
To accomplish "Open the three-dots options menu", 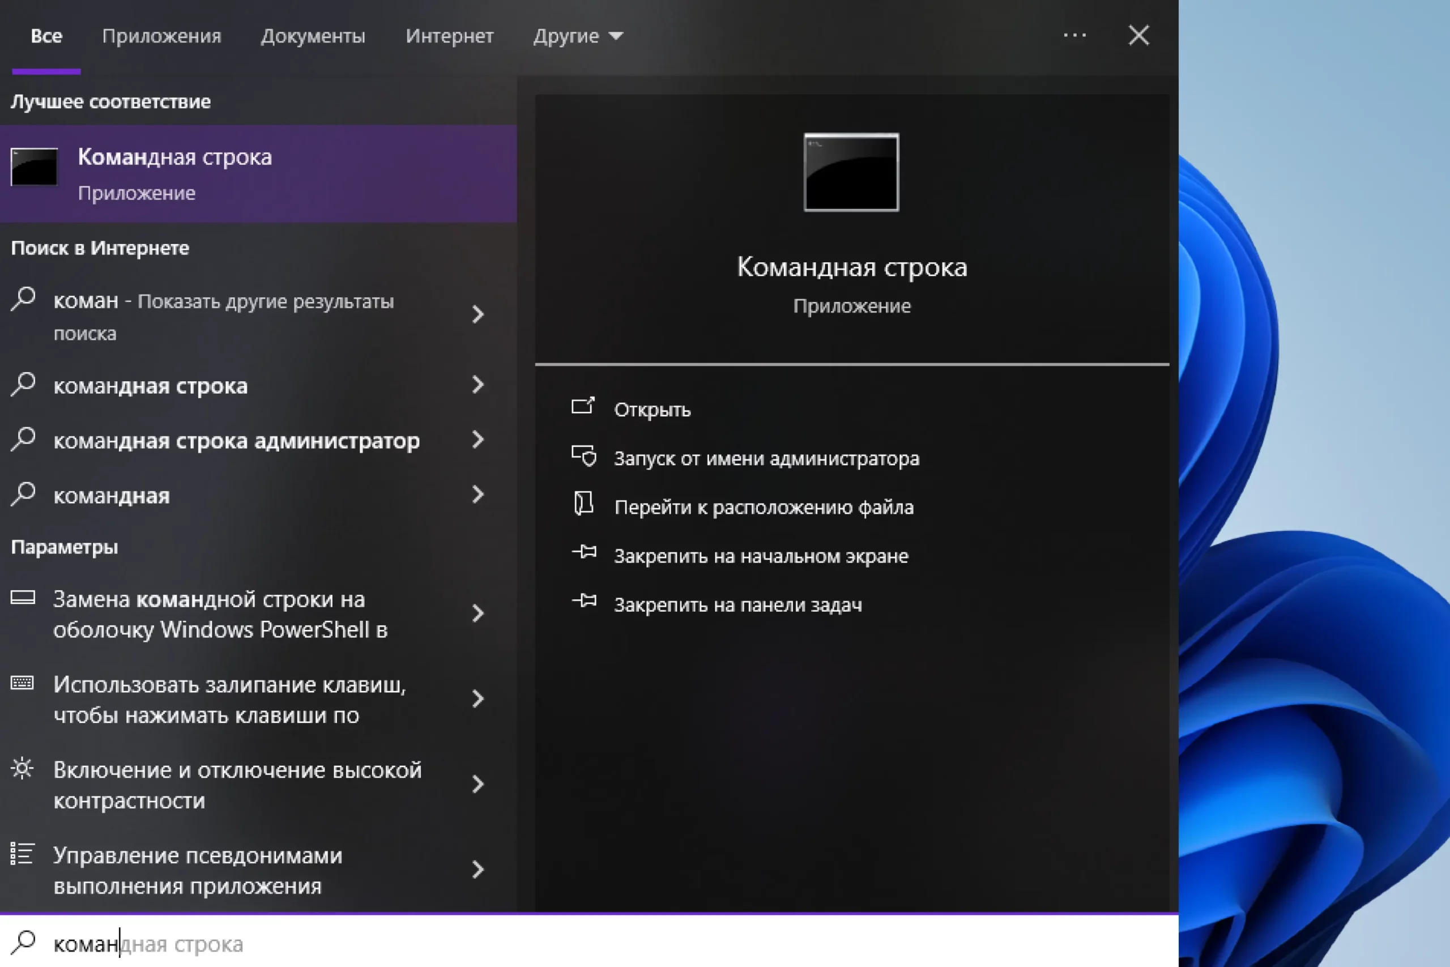I will click(x=1075, y=36).
